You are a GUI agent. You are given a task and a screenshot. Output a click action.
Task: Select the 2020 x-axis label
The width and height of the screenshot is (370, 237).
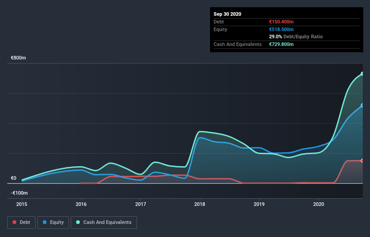(x=319, y=204)
